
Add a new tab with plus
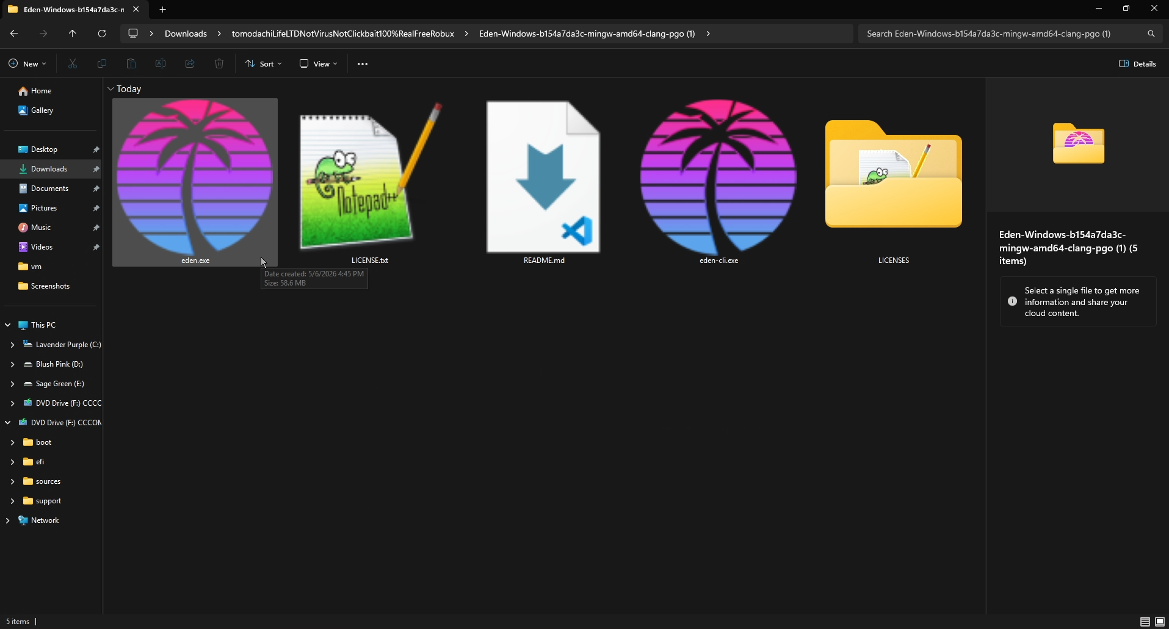162,9
